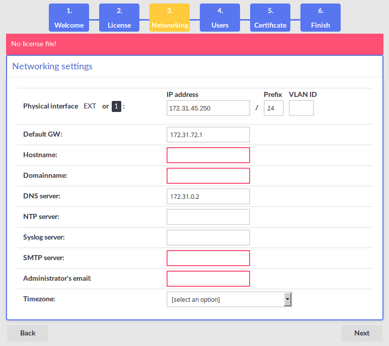Switch to the Certificate step

coord(270,18)
